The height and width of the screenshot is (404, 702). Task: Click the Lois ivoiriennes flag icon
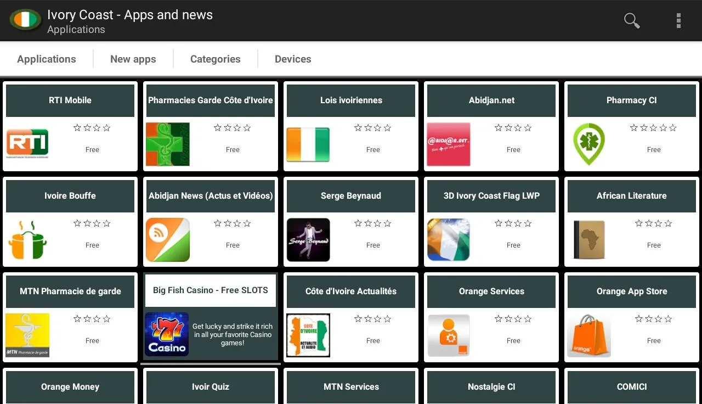[x=308, y=144]
